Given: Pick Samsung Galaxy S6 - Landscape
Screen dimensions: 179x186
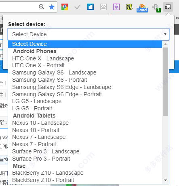Looking at the screenshot, I should pos(85,72).
